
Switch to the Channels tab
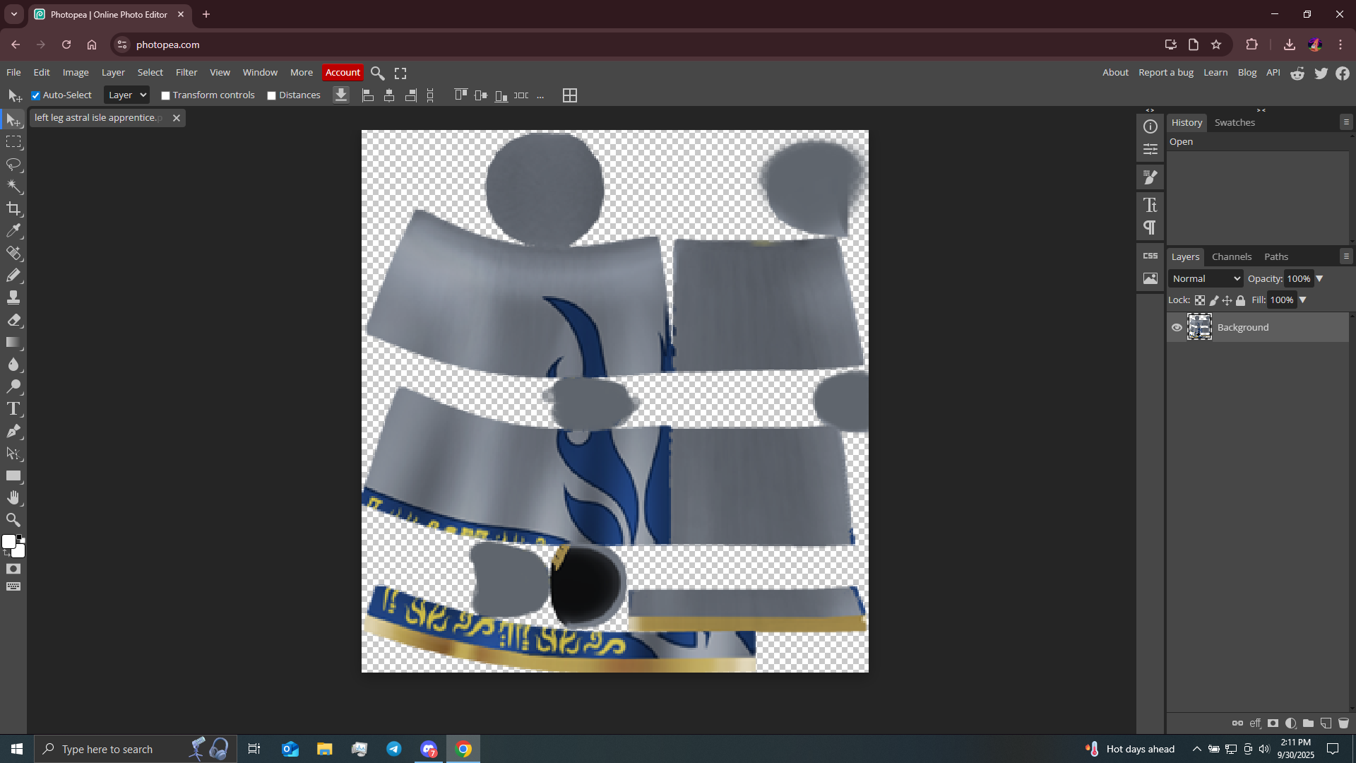coord(1231,257)
